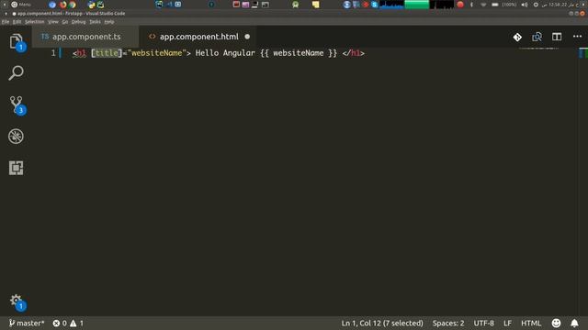This screenshot has height=330, width=588.
Task: Click the Hello Angular text in code
Action: point(225,53)
